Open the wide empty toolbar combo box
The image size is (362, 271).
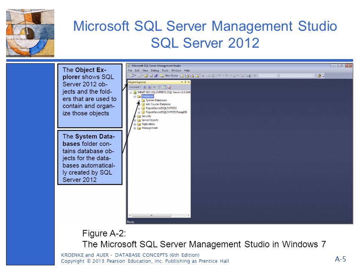(297, 76)
